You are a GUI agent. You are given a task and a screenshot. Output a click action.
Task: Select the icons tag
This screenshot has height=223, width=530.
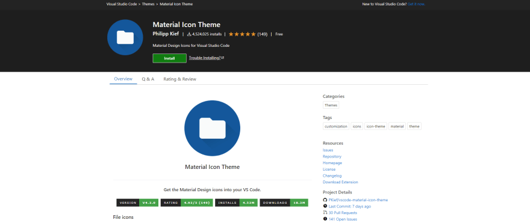357,126
